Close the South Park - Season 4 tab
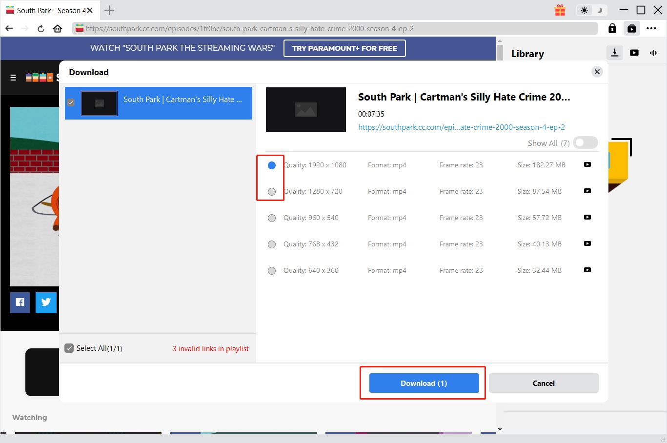Image resolution: width=667 pixels, height=443 pixels. click(x=90, y=10)
